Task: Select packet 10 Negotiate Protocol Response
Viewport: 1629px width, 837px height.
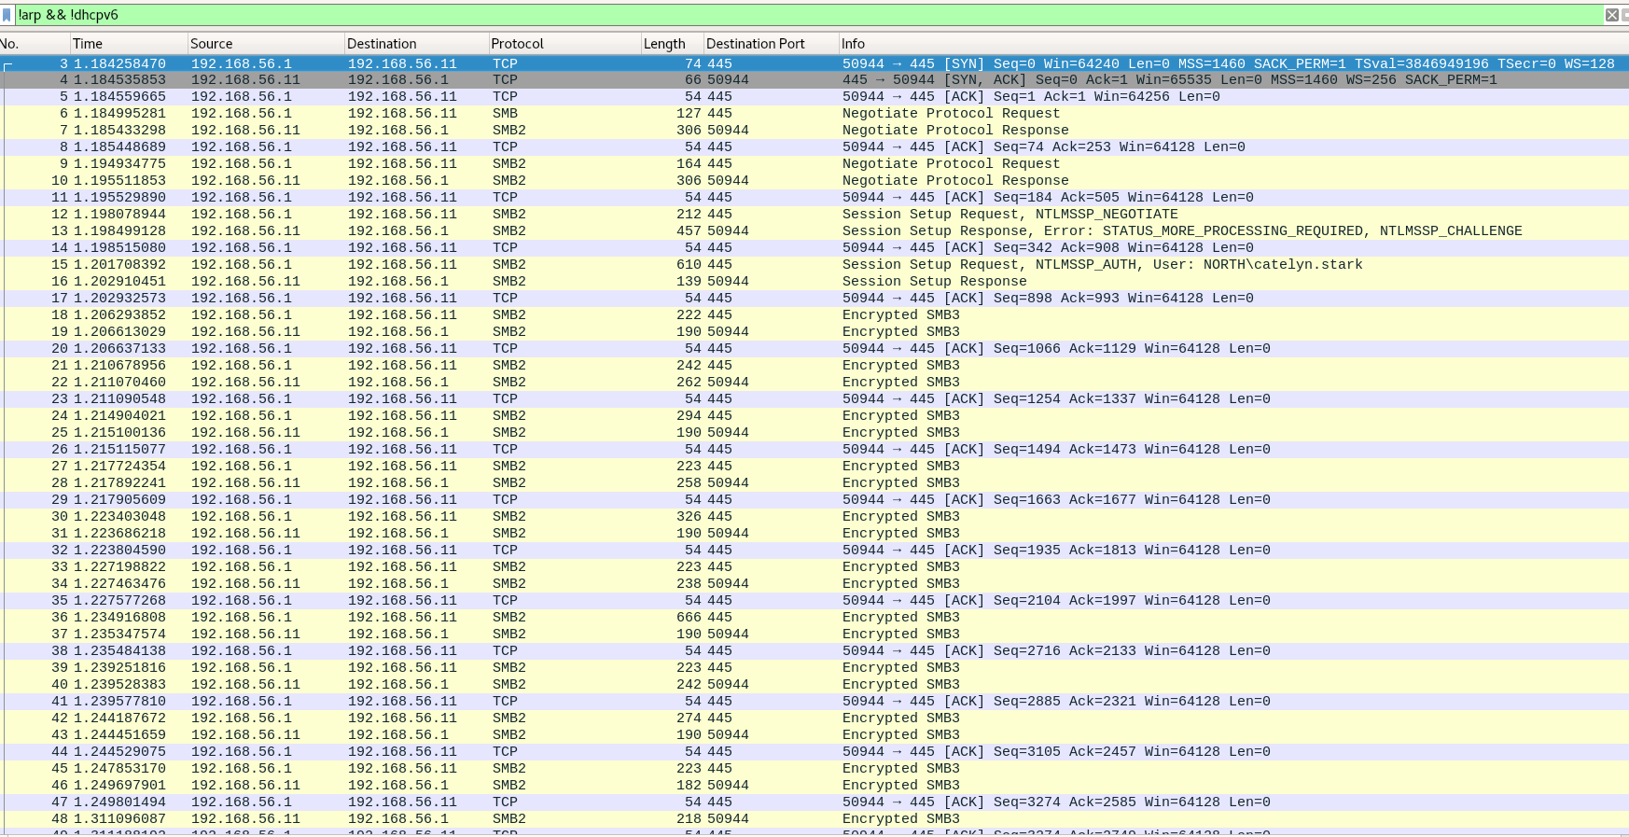Action: (x=814, y=181)
